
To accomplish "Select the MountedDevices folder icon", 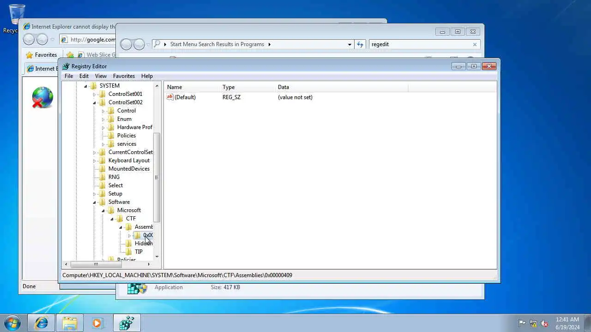I will click(x=102, y=169).
